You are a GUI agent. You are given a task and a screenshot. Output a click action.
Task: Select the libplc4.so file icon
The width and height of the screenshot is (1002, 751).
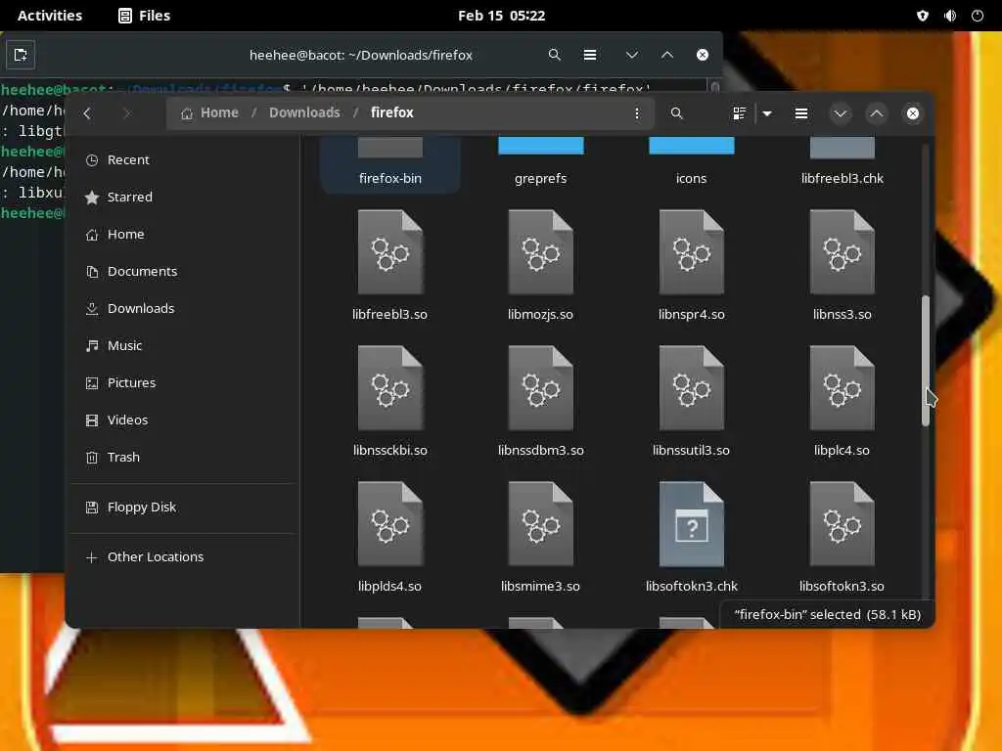coord(843,388)
